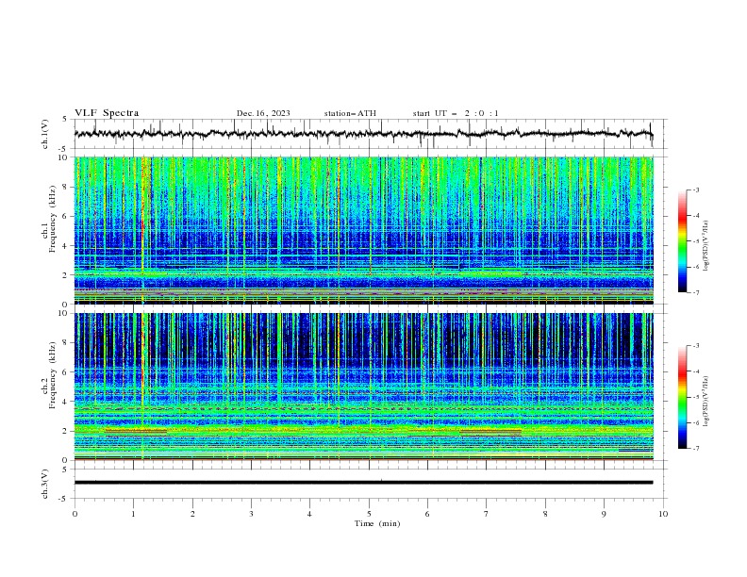Click time axis tick label "1"
This screenshot has height=577, width=747.
point(134,514)
